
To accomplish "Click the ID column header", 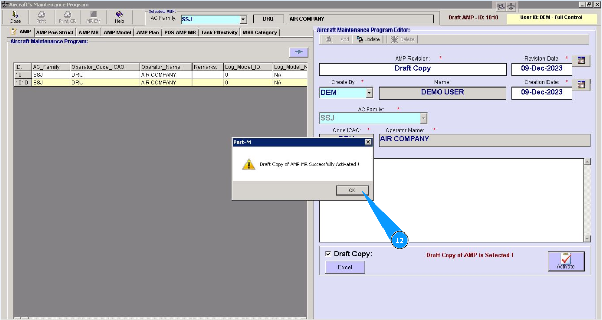I will point(22,67).
